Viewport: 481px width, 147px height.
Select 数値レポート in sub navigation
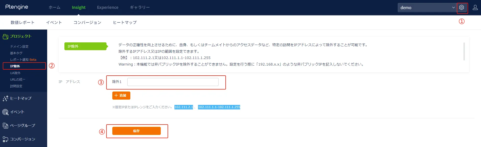(22, 22)
